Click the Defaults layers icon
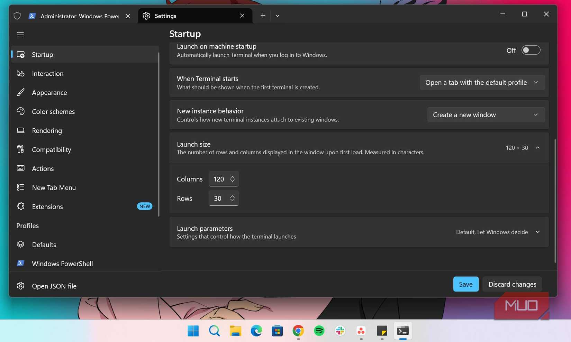Image resolution: width=571 pixels, height=342 pixels. coord(21,244)
